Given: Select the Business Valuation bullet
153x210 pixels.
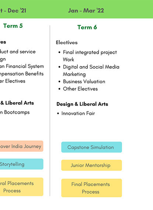Looking at the screenshot, I should point(84,81).
